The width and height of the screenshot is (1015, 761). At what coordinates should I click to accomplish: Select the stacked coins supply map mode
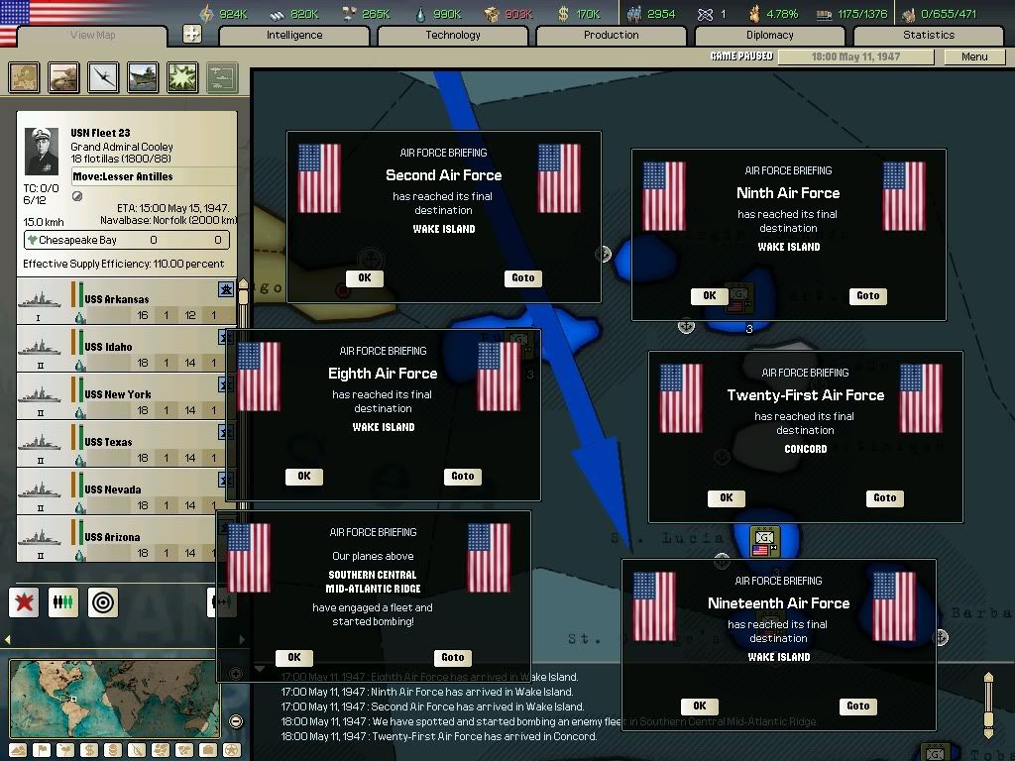pyautogui.click(x=113, y=750)
